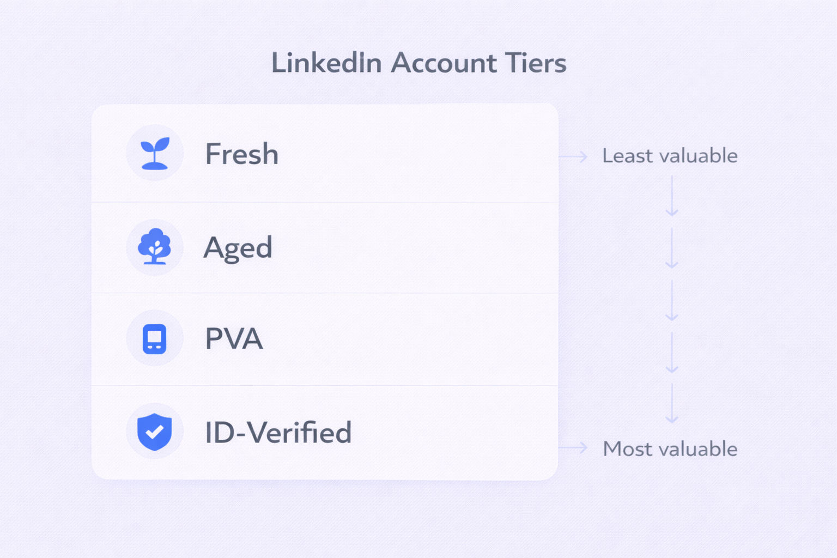The width and height of the screenshot is (837, 558).
Task: Click the Least valuable text
Action: (x=670, y=156)
